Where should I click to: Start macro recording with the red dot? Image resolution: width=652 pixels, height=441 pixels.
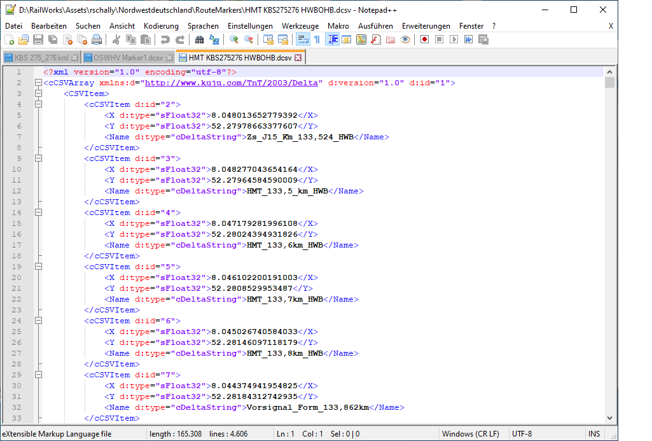[x=424, y=39]
